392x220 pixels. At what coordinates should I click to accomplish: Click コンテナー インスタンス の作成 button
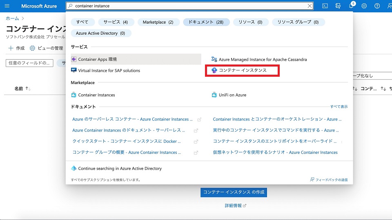coord(234,192)
